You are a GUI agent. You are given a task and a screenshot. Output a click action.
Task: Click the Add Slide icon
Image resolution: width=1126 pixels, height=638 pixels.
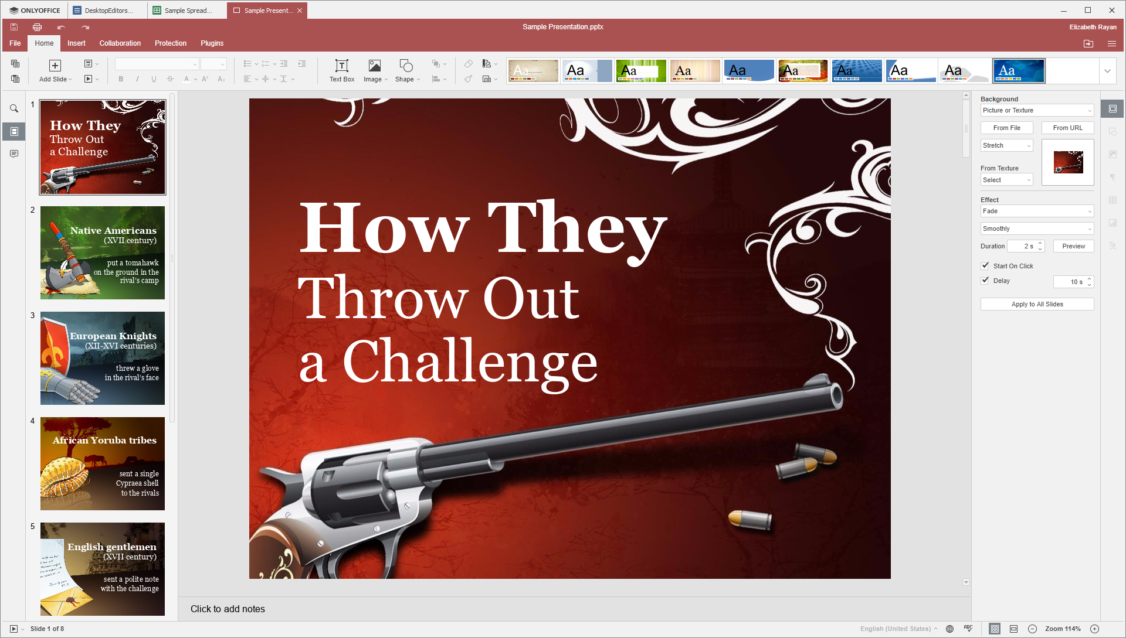click(55, 66)
